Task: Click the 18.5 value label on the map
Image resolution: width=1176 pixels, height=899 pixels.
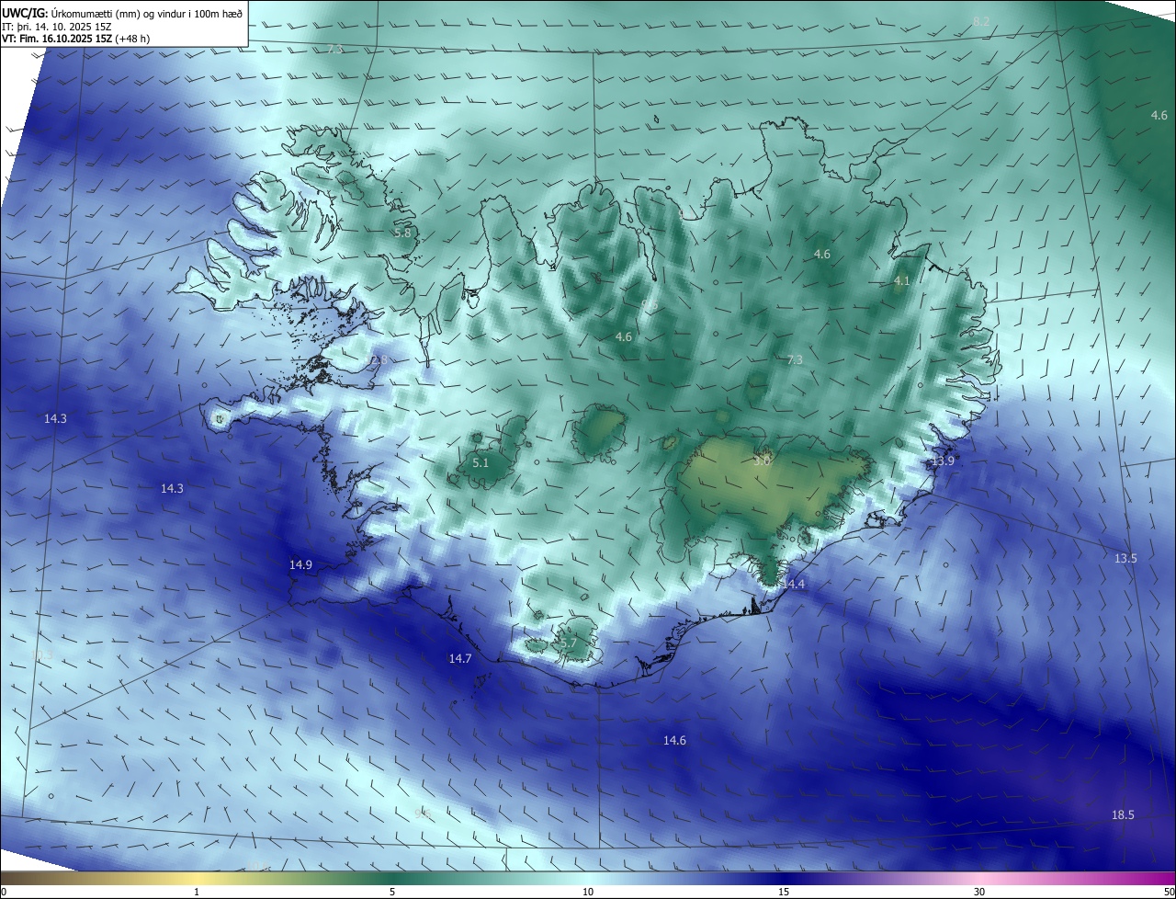Action: tap(1123, 814)
